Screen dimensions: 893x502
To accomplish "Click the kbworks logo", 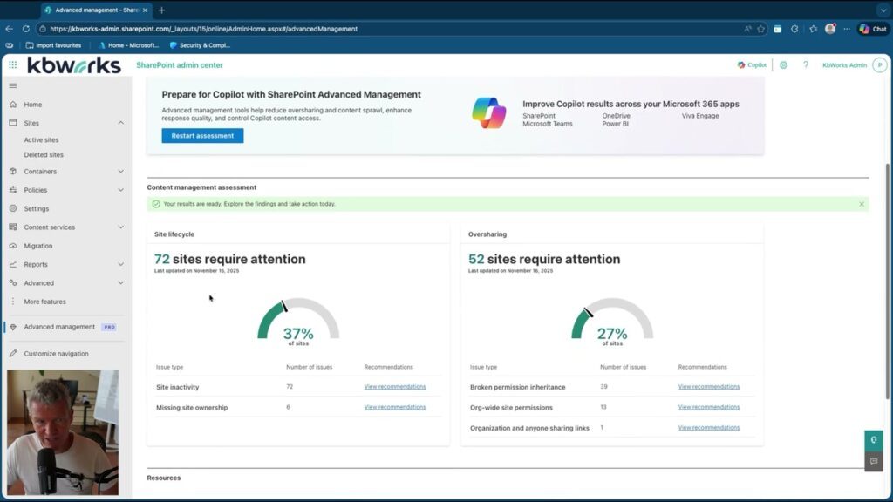I will [74, 66].
